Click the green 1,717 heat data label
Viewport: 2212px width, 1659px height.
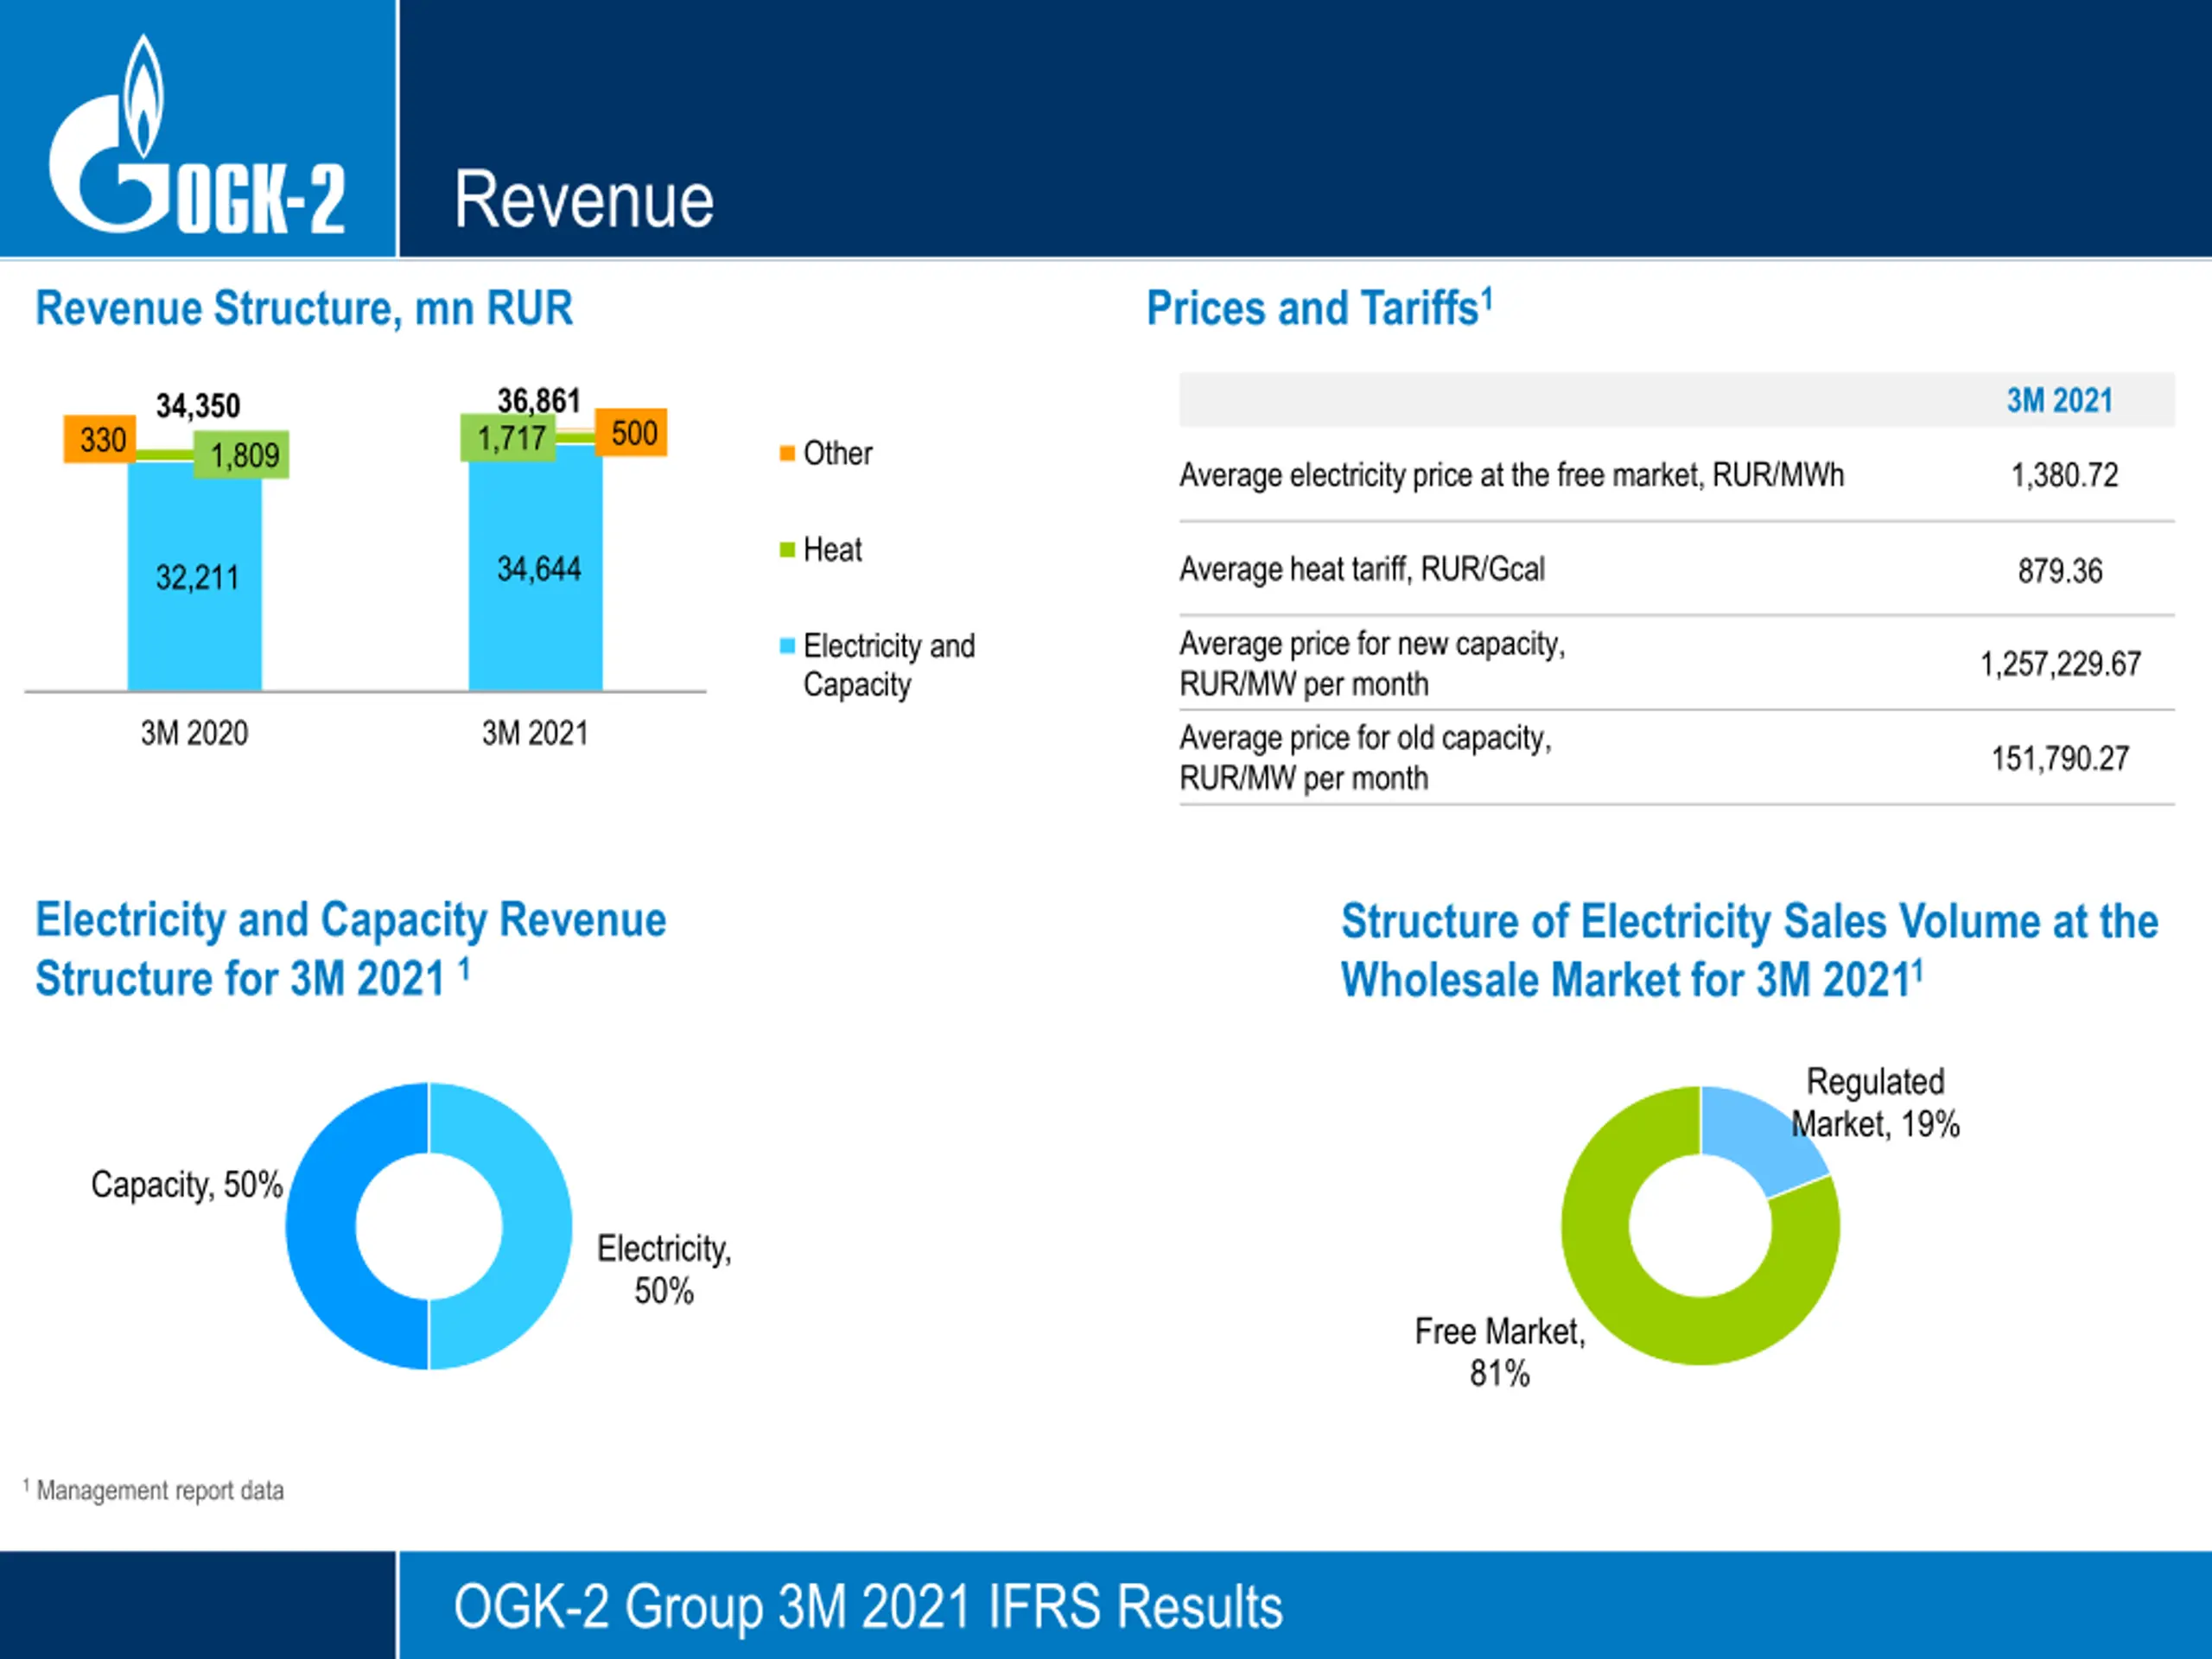(508, 438)
